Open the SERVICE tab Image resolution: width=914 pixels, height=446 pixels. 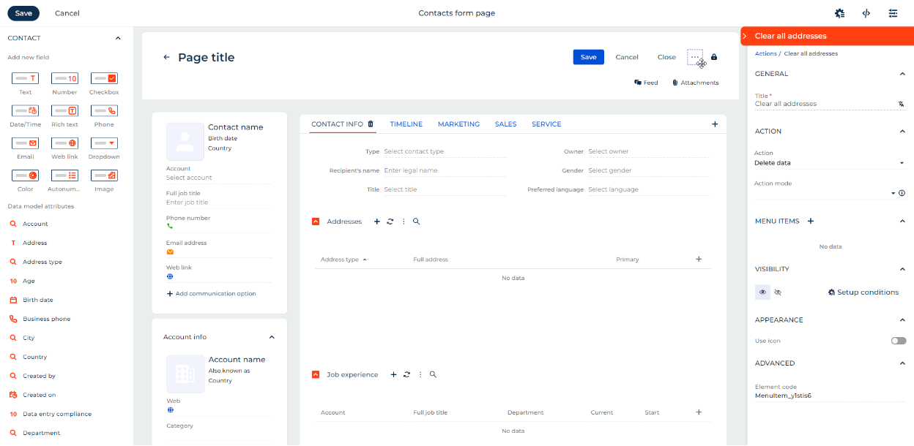[x=546, y=124]
